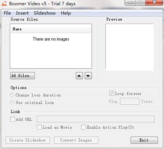Close the Boomer Video window
Screen dimensions: 164x149
(155, 3)
